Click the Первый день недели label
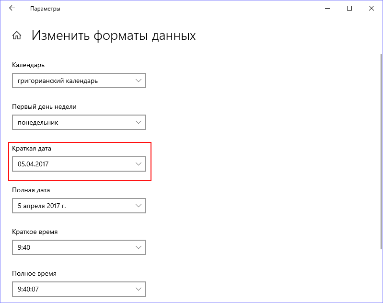Image resolution: width=383 pixels, height=303 pixels. click(x=44, y=107)
